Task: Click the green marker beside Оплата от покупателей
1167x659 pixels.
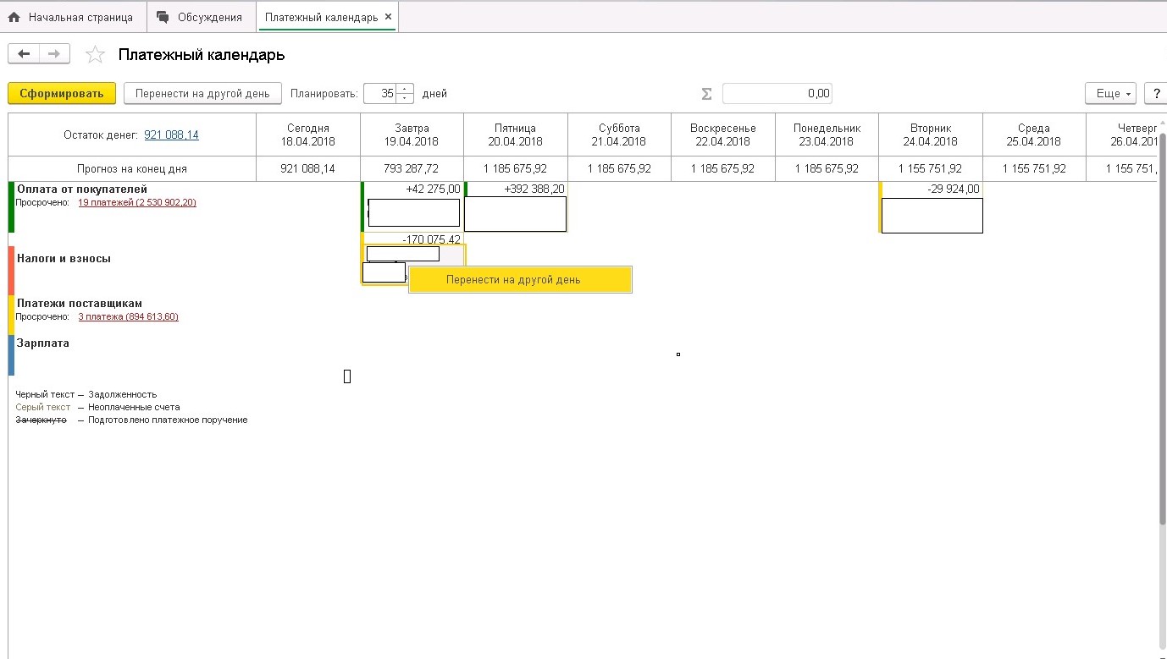Action: (11, 206)
